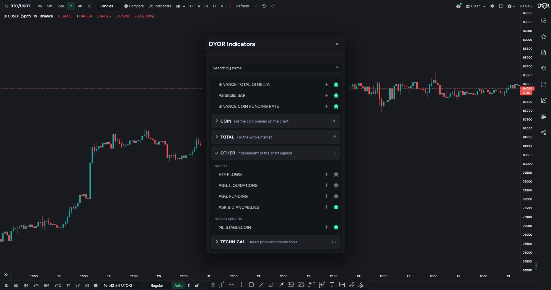Enter fullscreen chart mode
The width and height of the screenshot is (551, 290).
tap(501, 6)
